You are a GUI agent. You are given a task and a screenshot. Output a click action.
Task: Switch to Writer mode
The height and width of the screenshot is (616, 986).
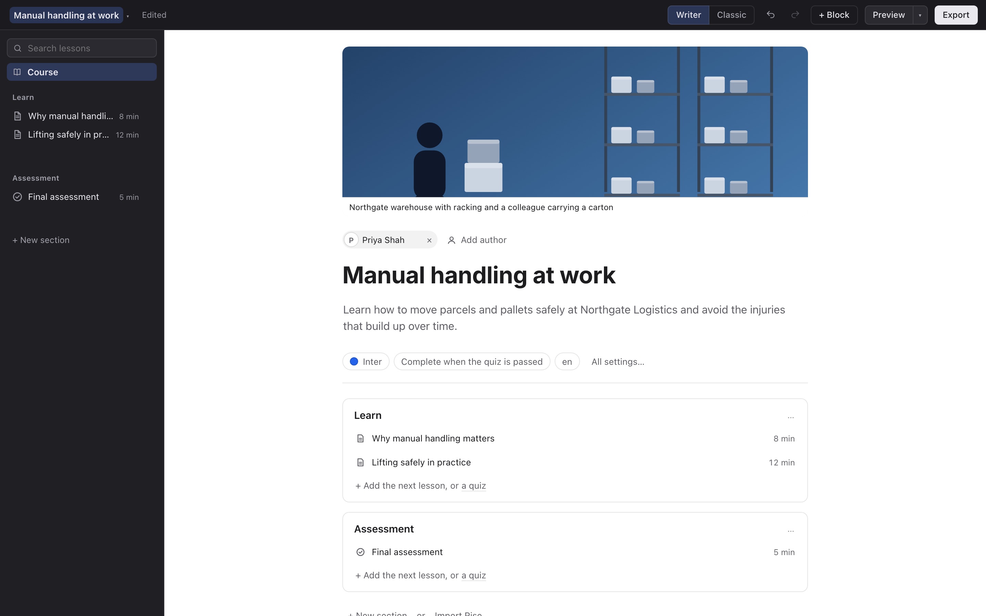tap(688, 15)
